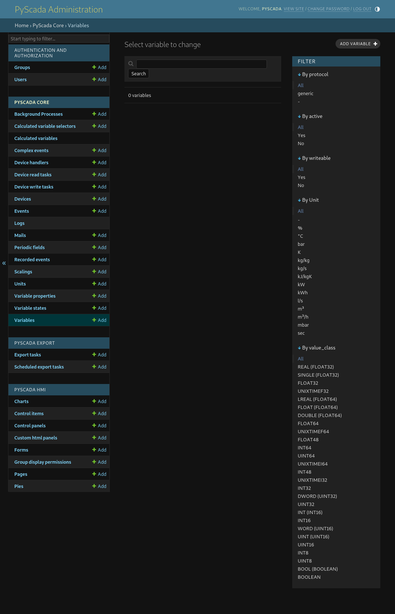This screenshot has height=614, width=395.
Task: Click the magnifier icon by the search box
Action: tap(131, 64)
